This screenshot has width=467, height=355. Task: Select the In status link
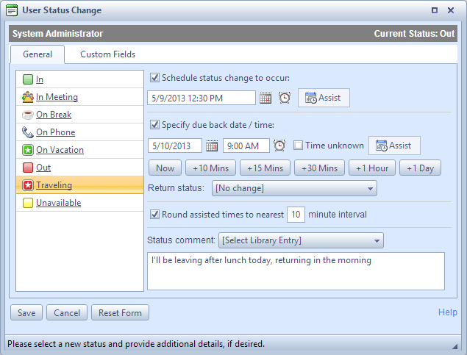tap(40, 79)
